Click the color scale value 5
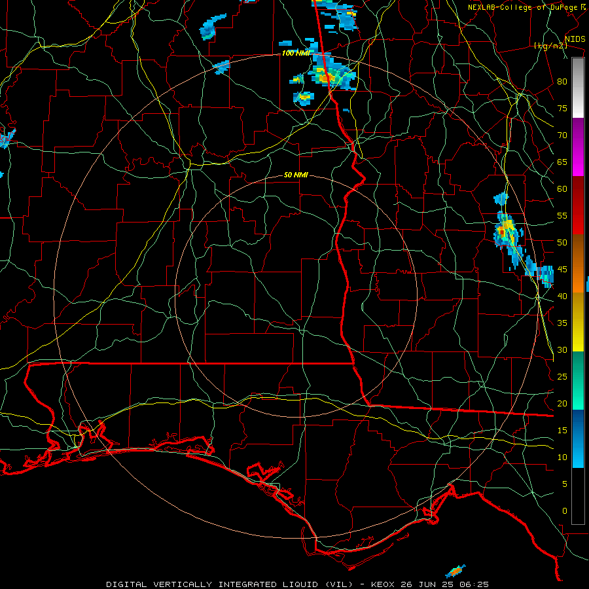589x589 pixels. point(564,484)
